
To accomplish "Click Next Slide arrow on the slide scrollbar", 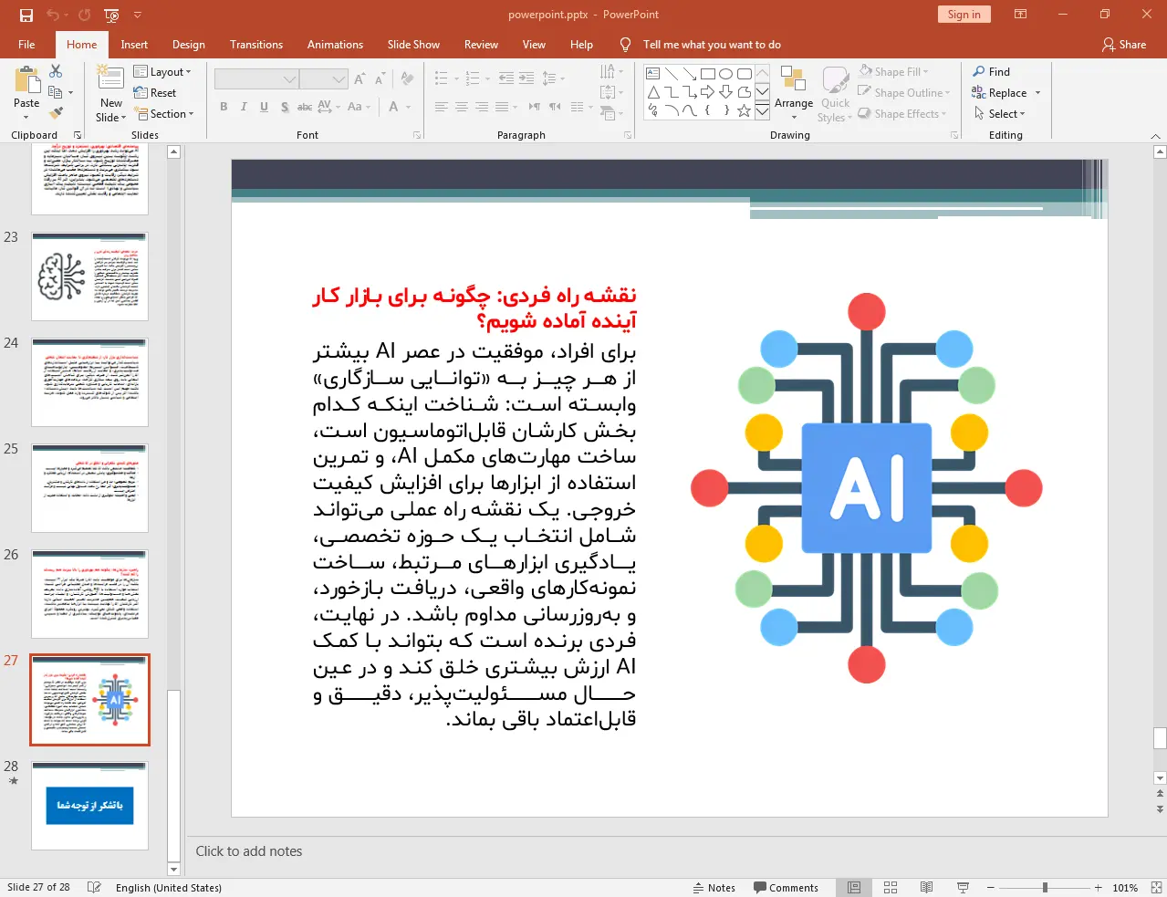I will tap(1160, 809).
